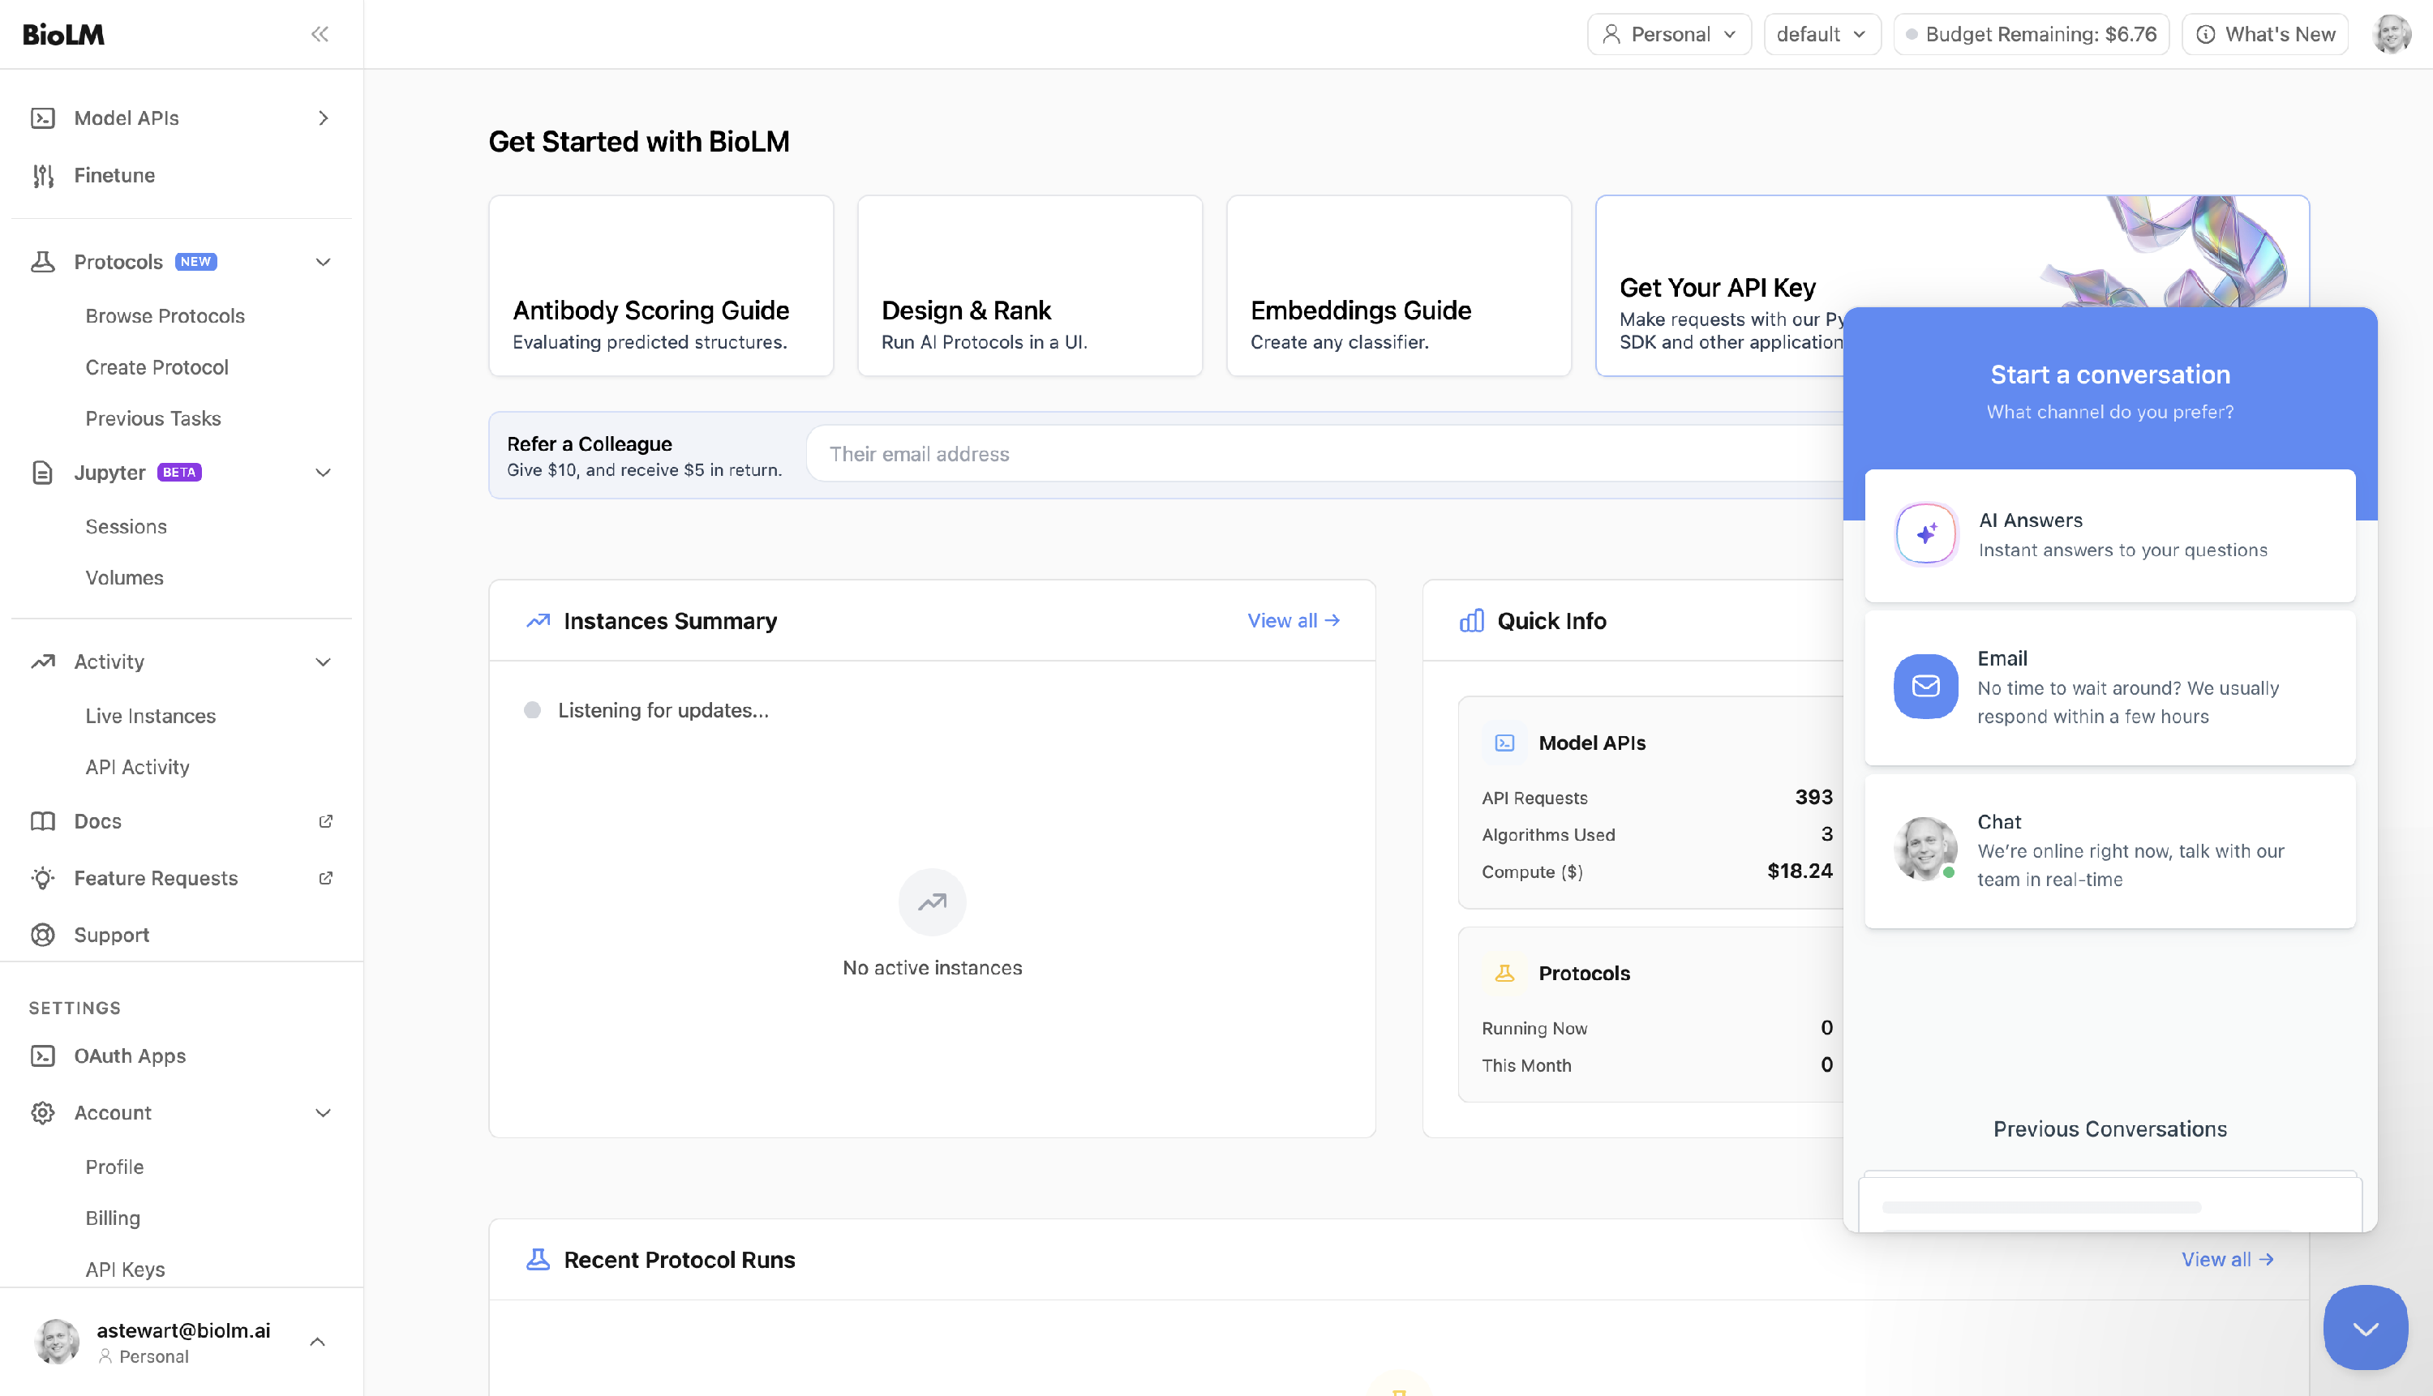
Task: Expand account menu beside astewart@biolm.ai
Action: (x=317, y=1342)
